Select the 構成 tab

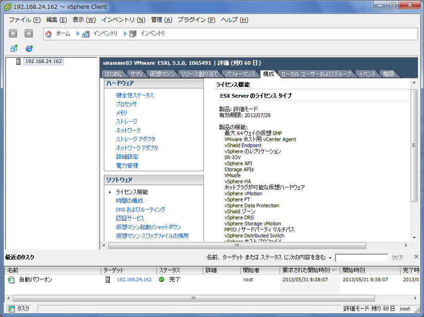[268, 74]
